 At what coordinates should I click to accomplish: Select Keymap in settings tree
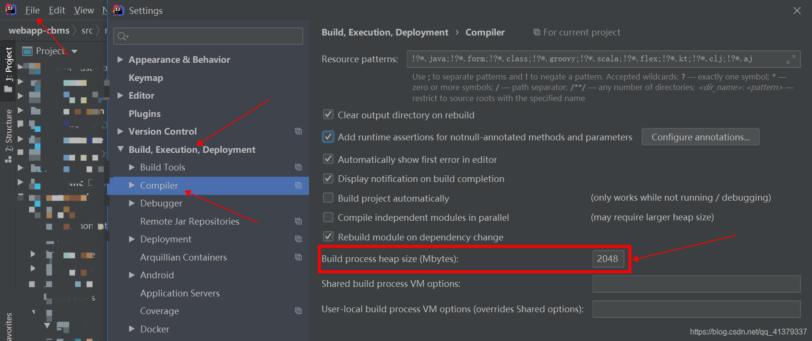click(x=146, y=78)
